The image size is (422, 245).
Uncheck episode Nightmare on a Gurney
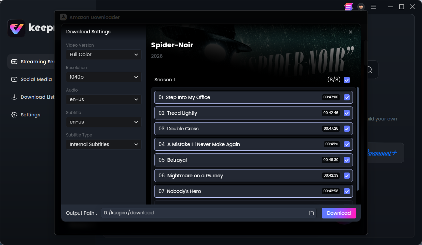(x=347, y=176)
